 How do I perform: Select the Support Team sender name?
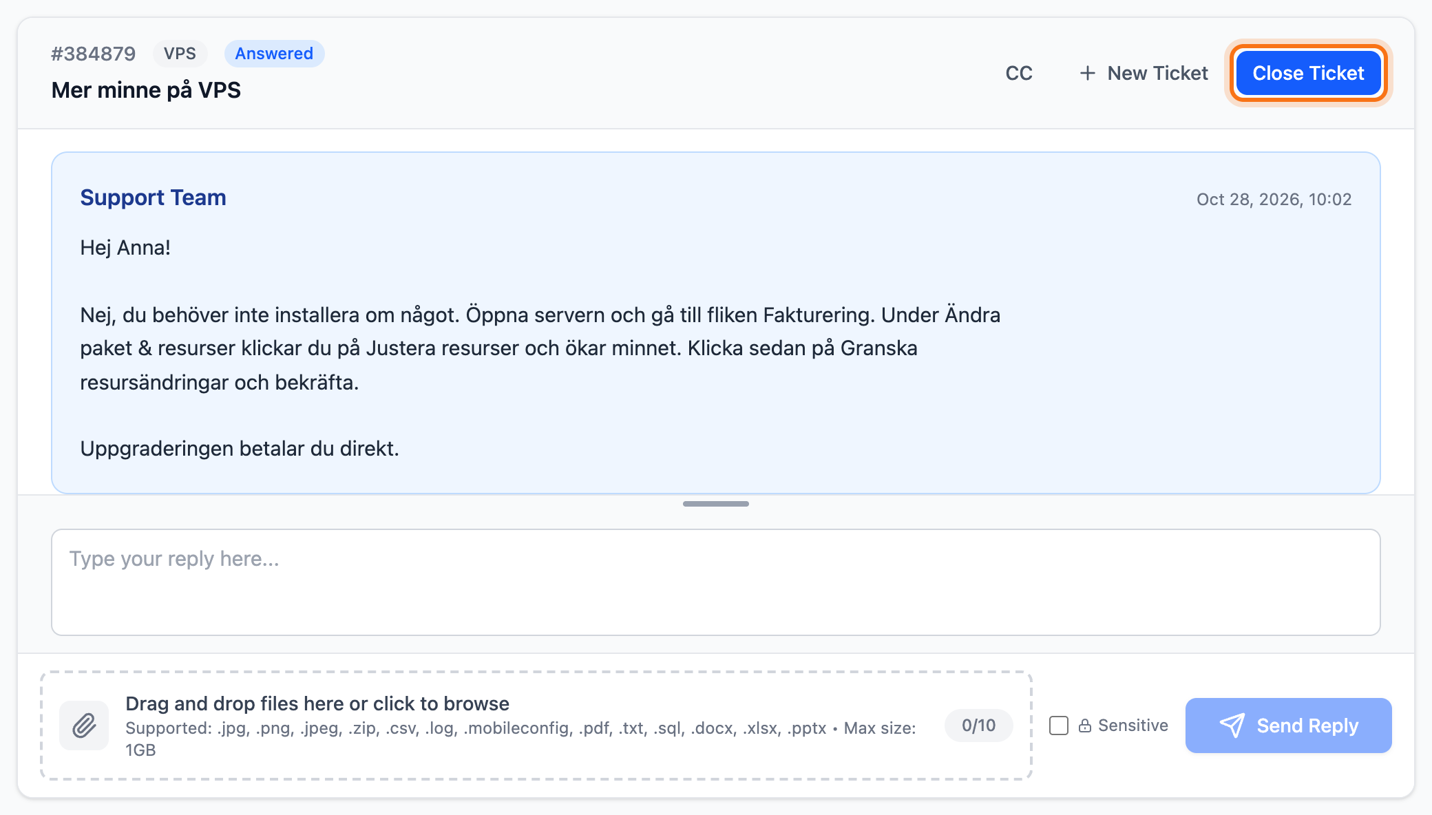153,198
